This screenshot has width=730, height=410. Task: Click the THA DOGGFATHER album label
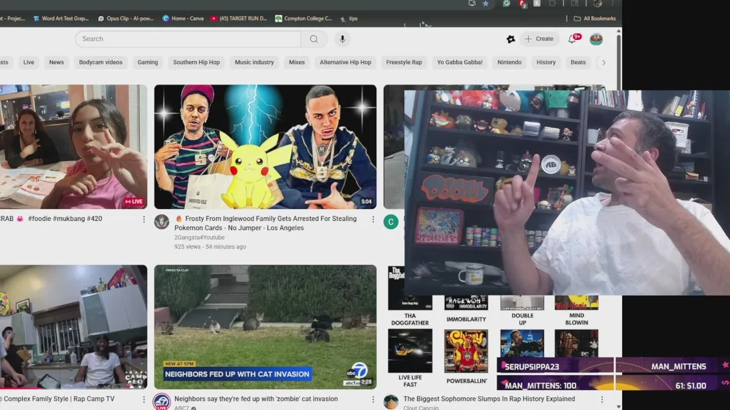point(410,319)
